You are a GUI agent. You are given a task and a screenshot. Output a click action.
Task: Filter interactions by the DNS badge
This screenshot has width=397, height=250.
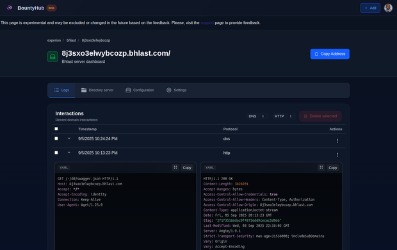257,116
